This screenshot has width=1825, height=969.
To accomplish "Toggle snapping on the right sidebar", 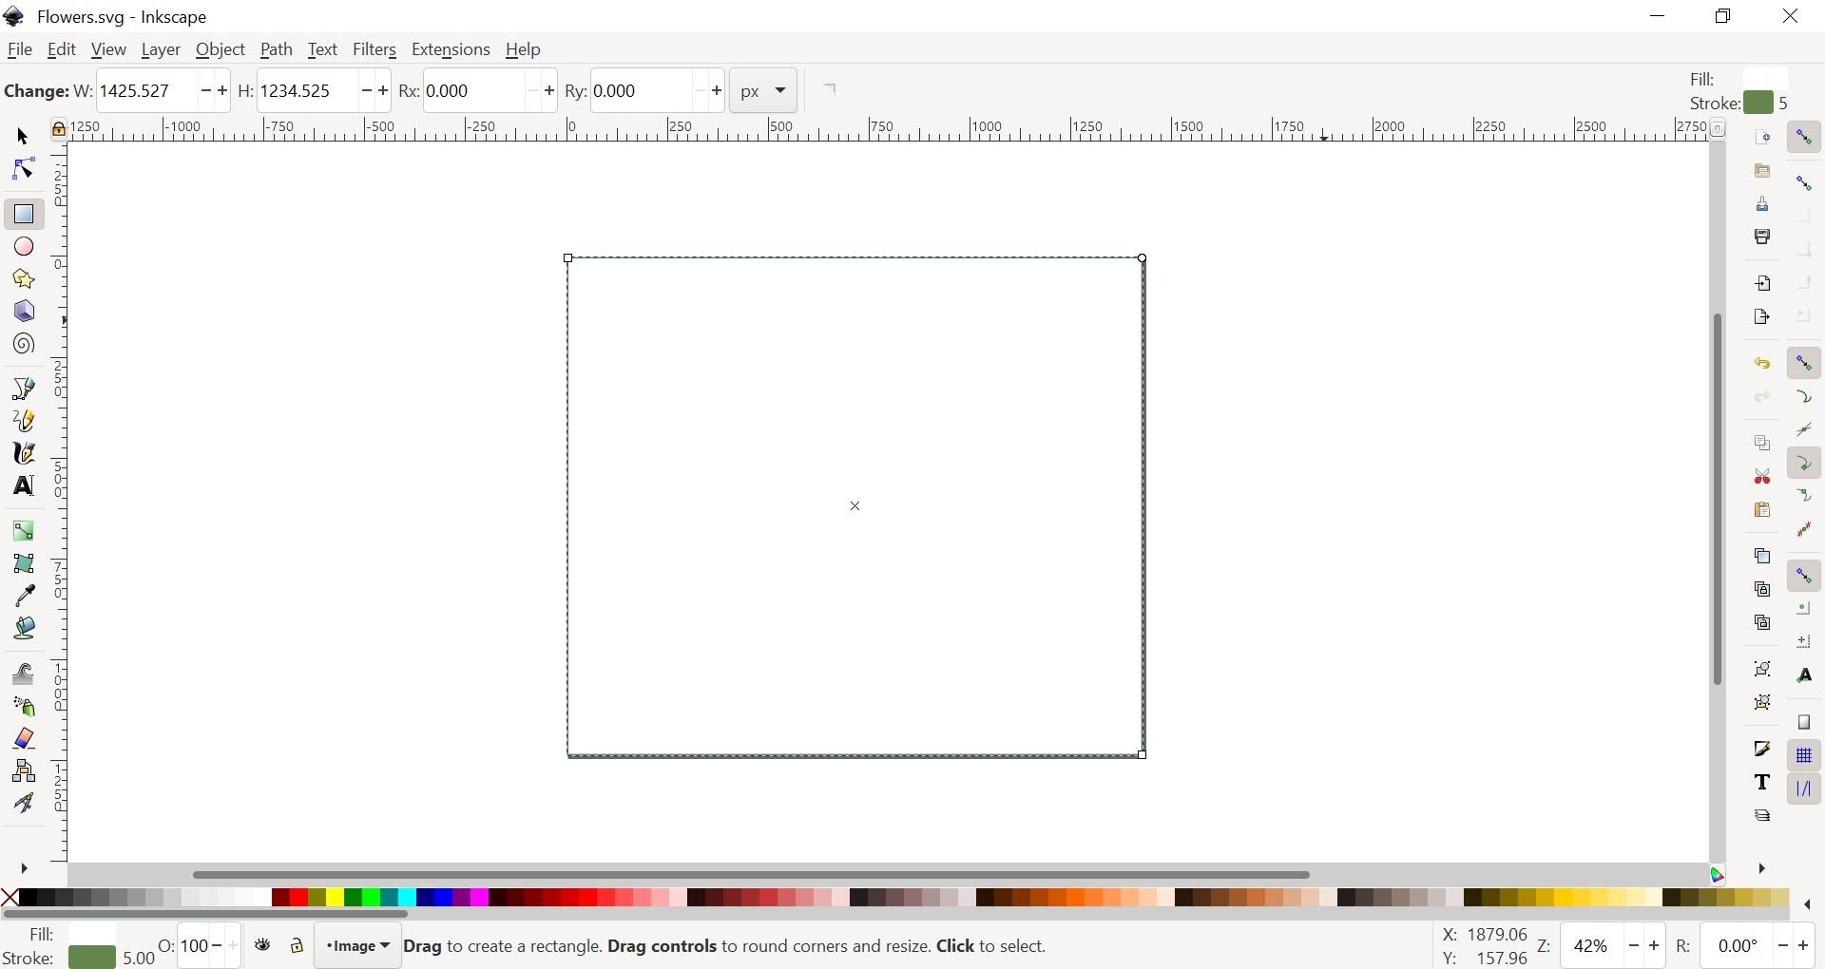I will click(x=1805, y=137).
